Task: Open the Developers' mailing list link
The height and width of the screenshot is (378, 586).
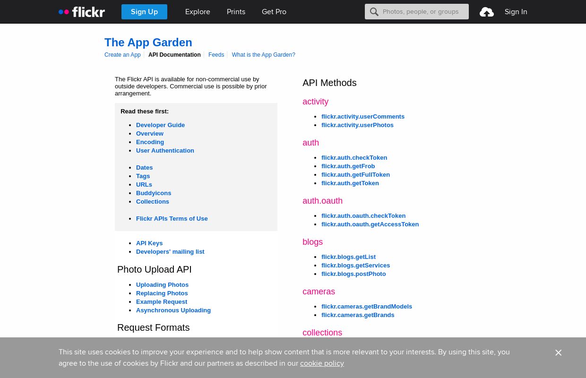Action: coord(170,252)
